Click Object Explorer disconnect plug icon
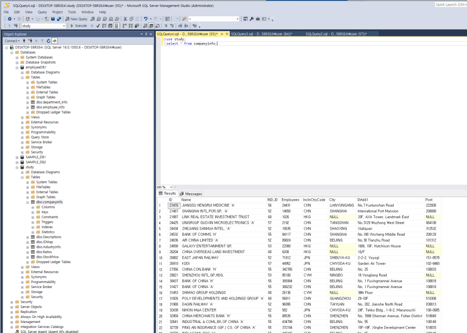The image size is (467, 333). point(30,41)
